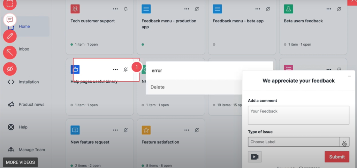Click the red Submit button
357x168 pixels.
(337, 157)
